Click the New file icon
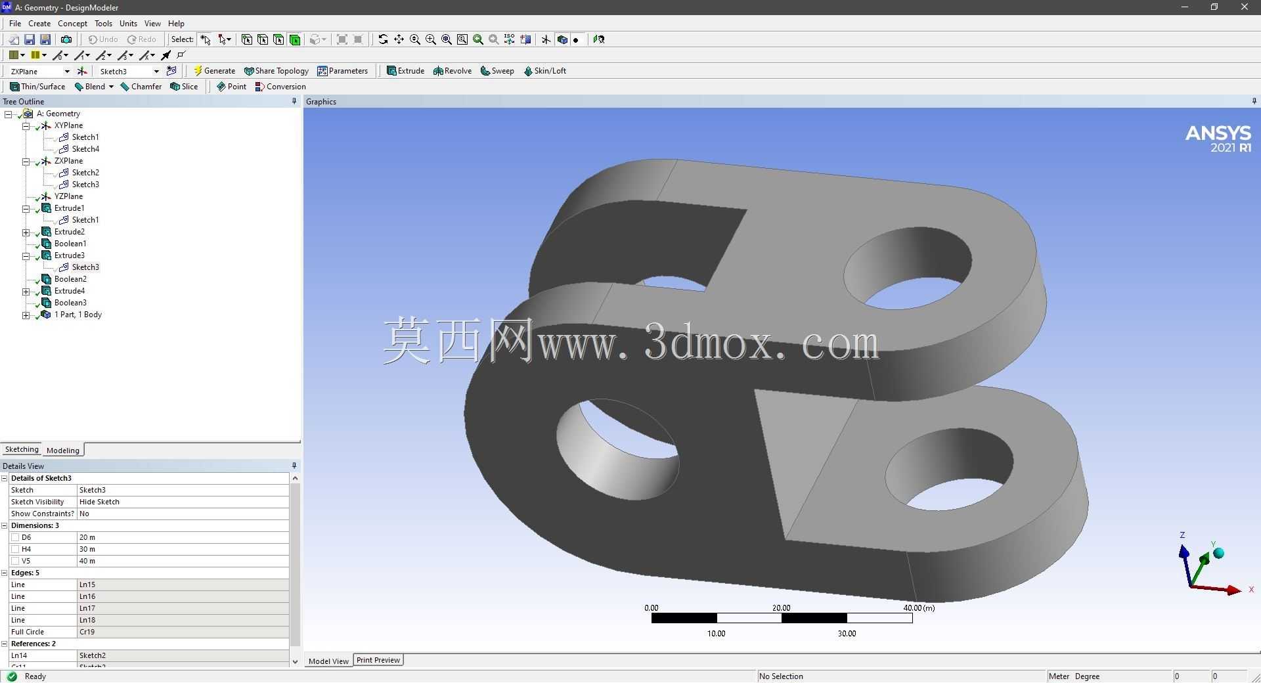 click(x=14, y=39)
